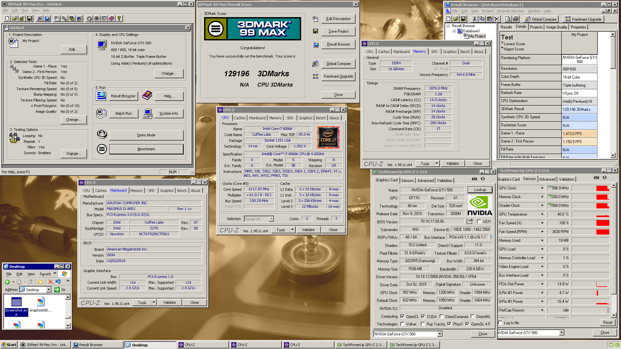Open SPD tab in CPU-Z Memory window
This screenshot has height=349, width=621.
tap(434, 52)
